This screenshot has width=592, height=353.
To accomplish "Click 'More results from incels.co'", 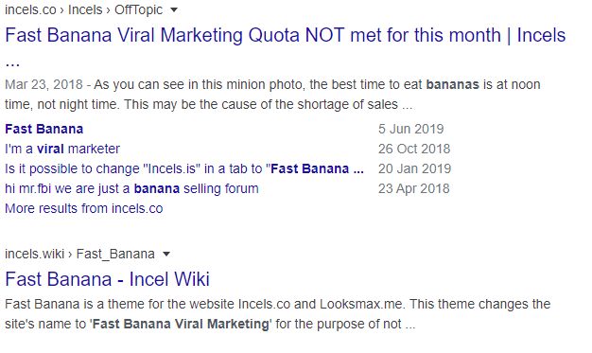I will [84, 208].
